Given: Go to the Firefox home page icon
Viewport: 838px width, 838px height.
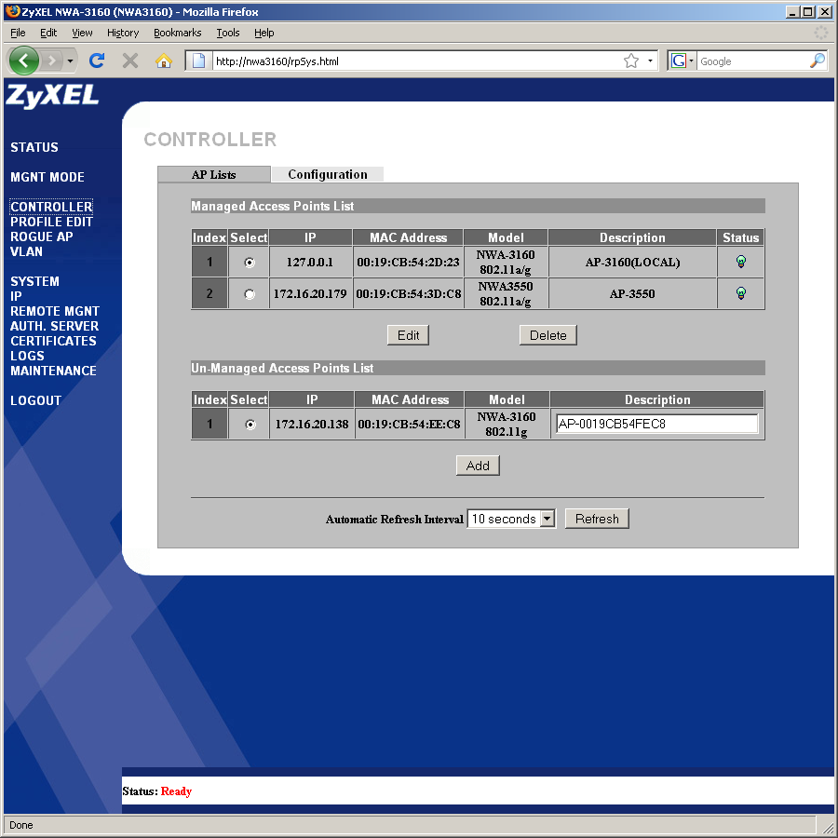Looking at the screenshot, I should [164, 61].
